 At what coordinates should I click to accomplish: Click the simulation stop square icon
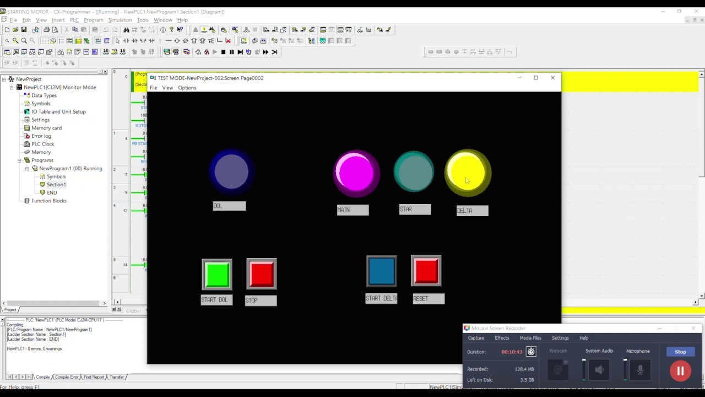coord(223,52)
